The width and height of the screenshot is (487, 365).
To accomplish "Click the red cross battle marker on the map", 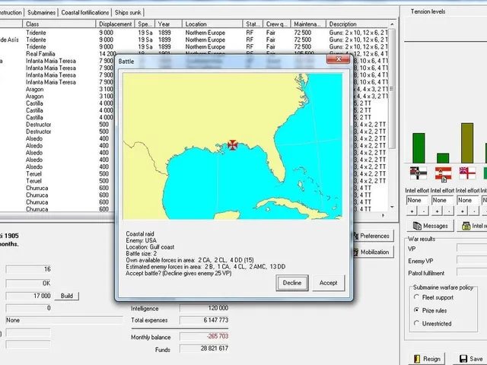I will (232, 144).
